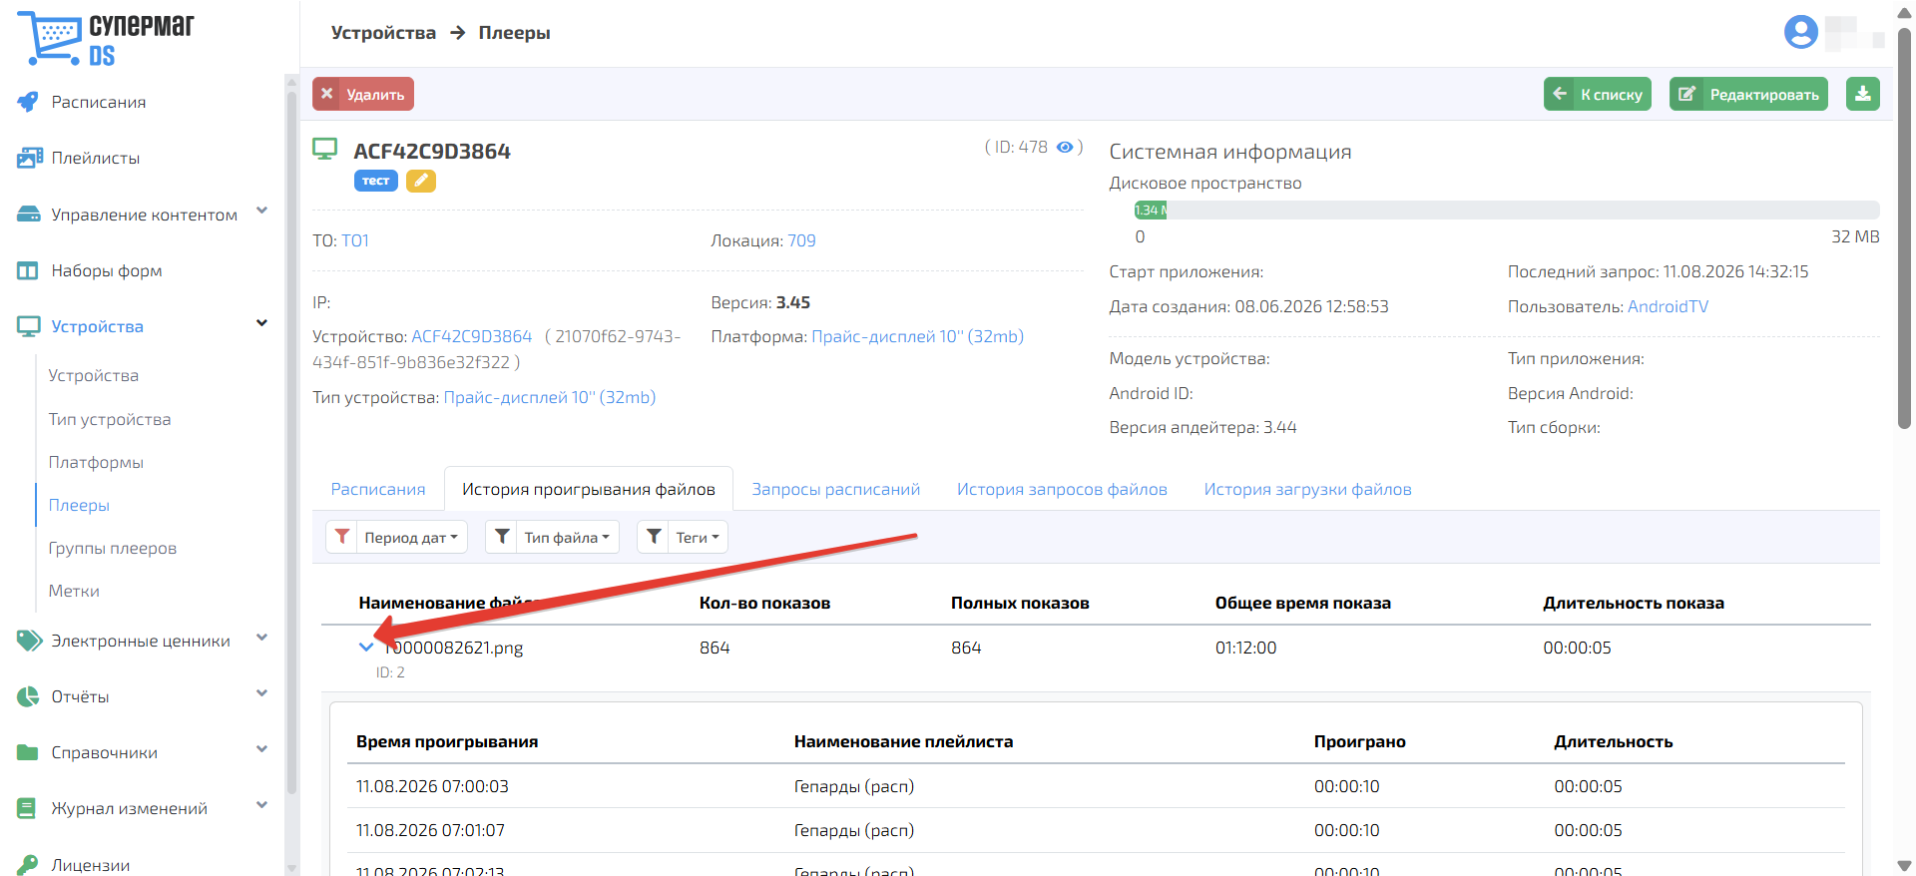1916x876 pixels.
Task: Click the rocket icon beside Расписания
Action: [x=28, y=102]
